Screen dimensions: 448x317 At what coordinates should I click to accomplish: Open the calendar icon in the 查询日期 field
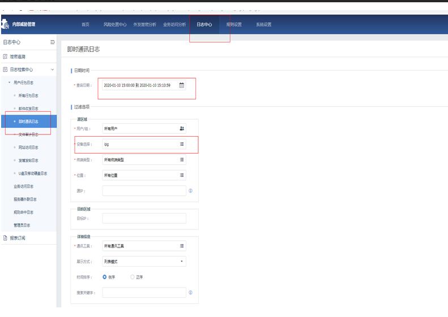point(181,85)
